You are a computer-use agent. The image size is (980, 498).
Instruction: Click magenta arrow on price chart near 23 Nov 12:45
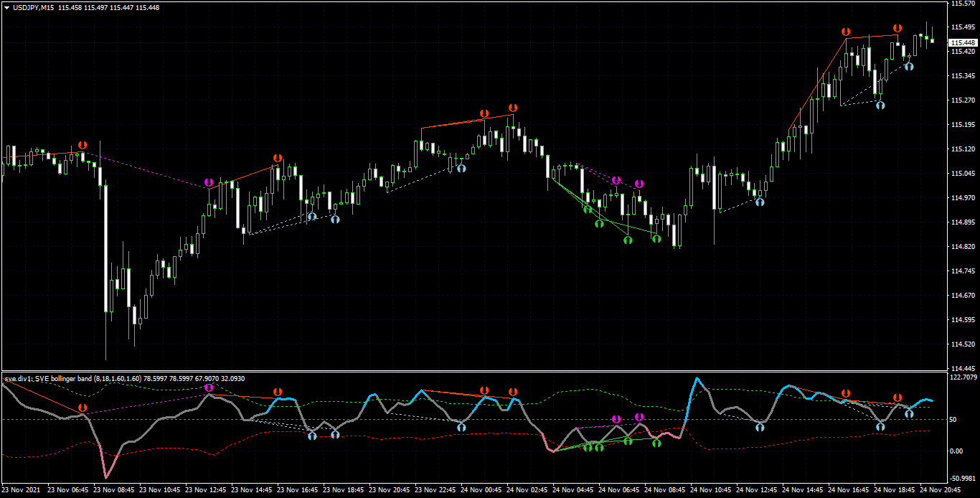(x=209, y=183)
